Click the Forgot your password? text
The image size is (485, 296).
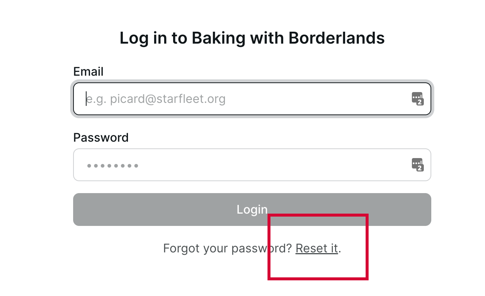point(228,248)
